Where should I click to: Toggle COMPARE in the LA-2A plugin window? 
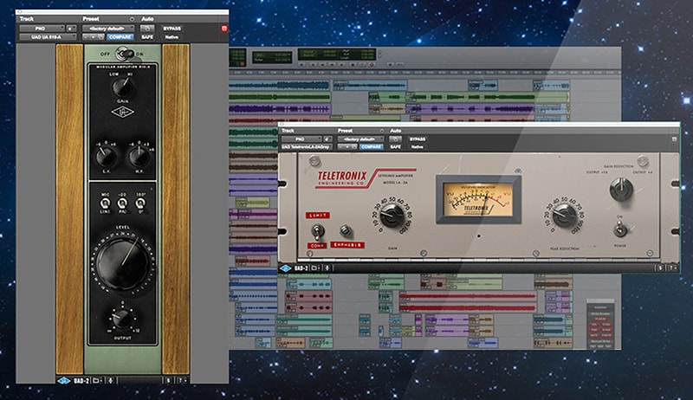[x=372, y=146]
